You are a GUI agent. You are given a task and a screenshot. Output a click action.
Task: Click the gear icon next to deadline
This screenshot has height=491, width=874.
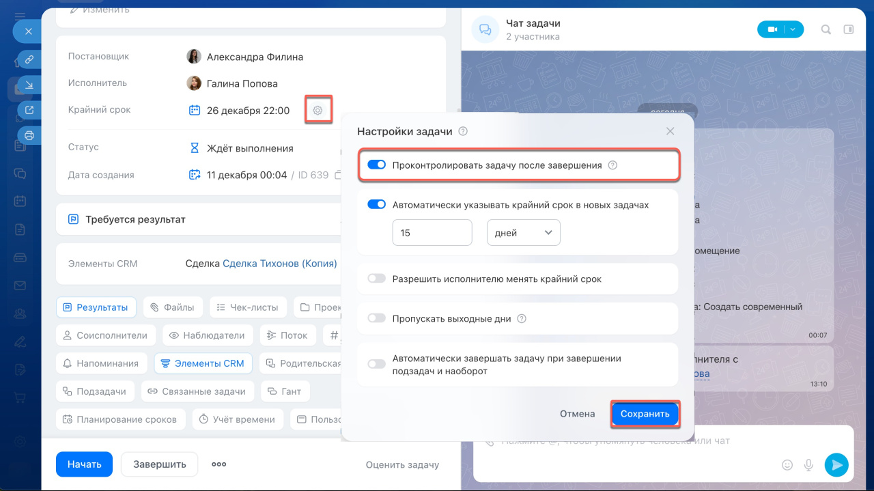(318, 110)
